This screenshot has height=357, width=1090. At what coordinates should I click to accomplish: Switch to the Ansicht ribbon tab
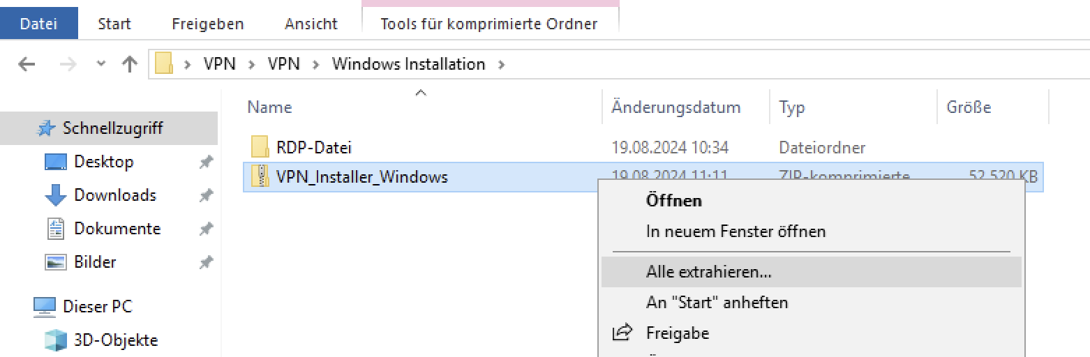click(x=311, y=24)
